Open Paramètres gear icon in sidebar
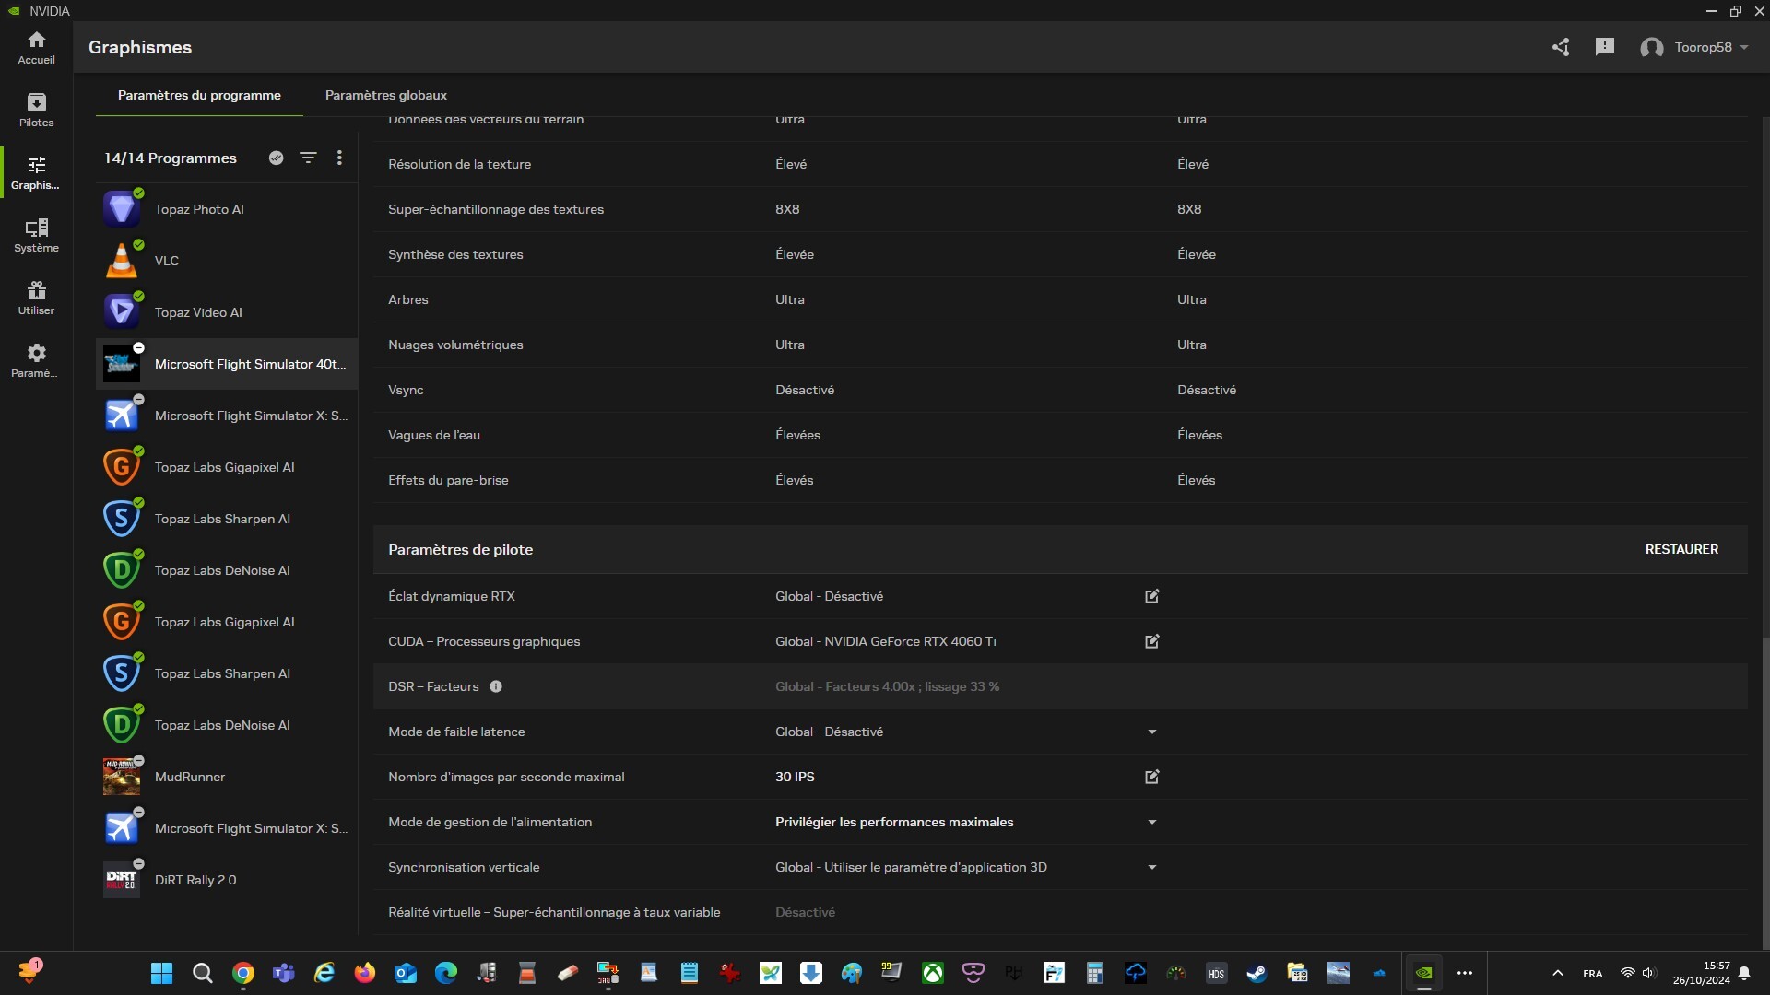The width and height of the screenshot is (1770, 995). click(36, 360)
